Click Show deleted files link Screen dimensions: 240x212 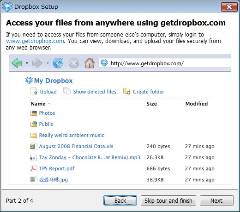tap(95, 92)
